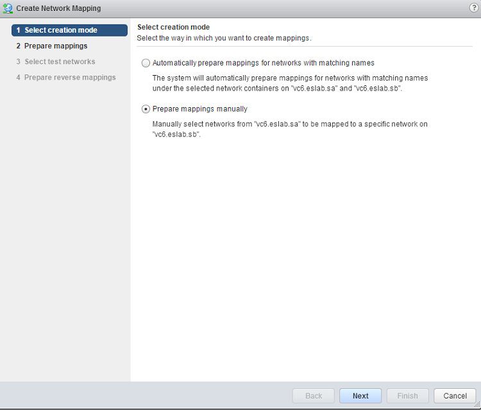The width and height of the screenshot is (481, 410).
Task: Jump to step 2 Prepare mappings
Action: [56, 46]
